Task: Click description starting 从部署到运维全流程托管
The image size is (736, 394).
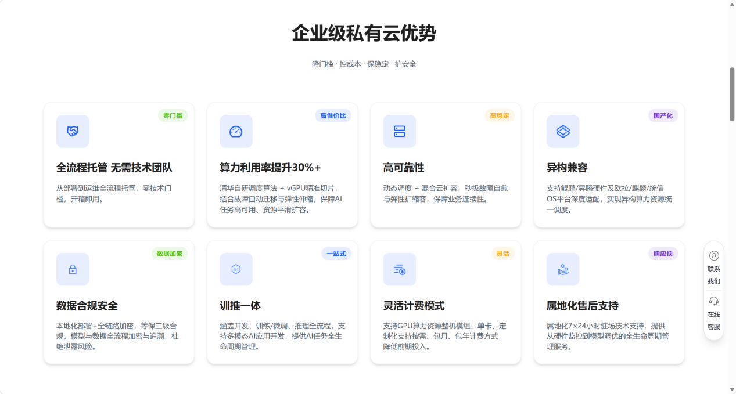Action: pos(114,193)
